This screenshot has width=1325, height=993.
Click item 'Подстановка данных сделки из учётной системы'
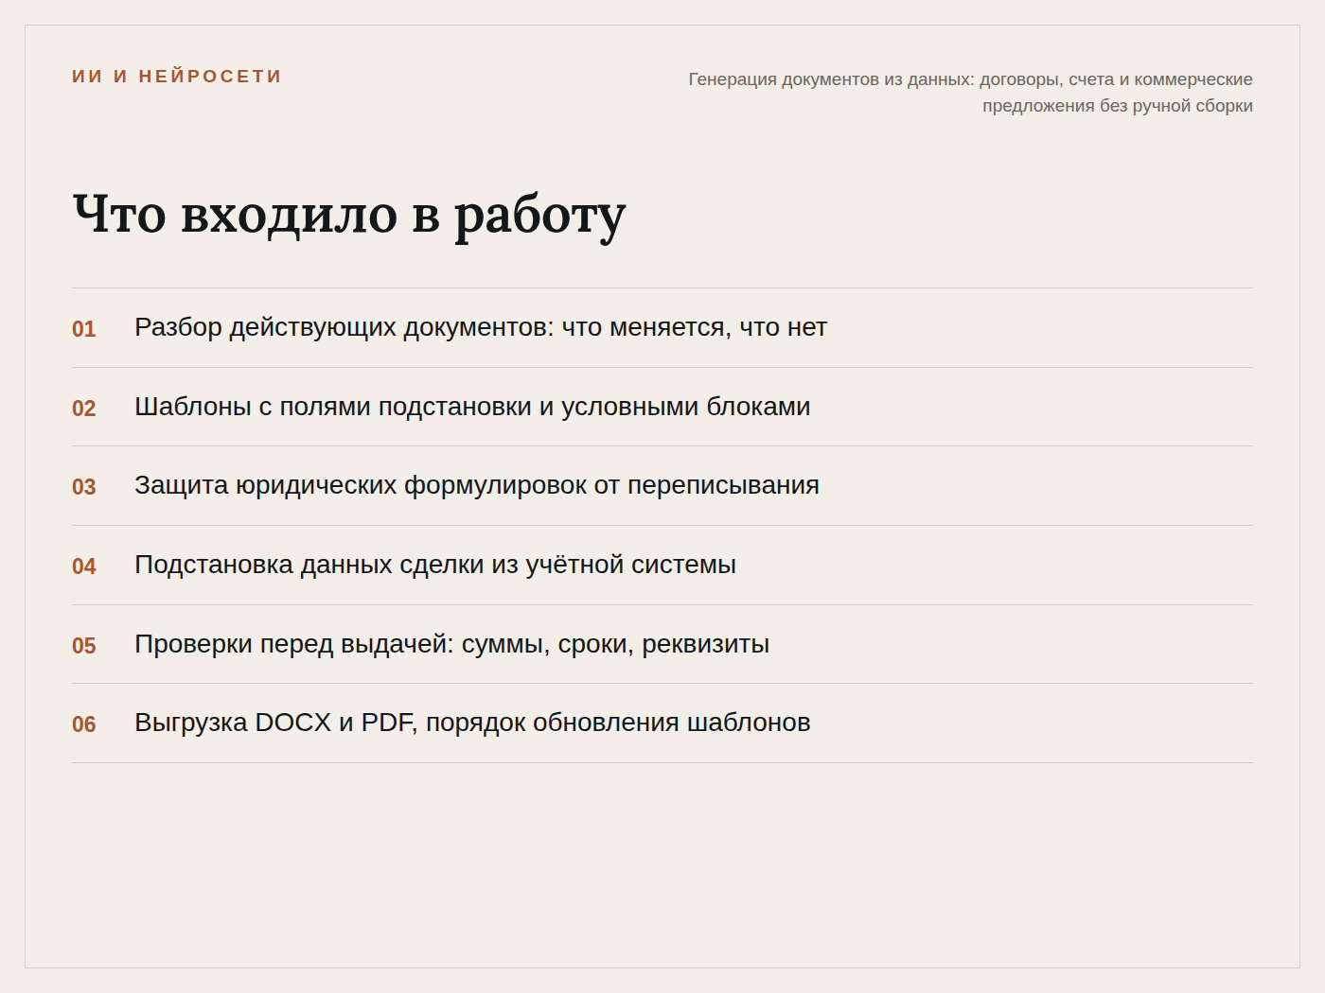435,565
